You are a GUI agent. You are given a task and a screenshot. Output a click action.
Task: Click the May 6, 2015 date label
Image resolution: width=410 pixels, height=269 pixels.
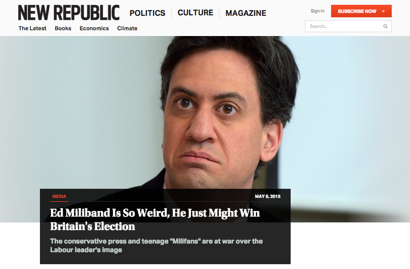pos(268,196)
